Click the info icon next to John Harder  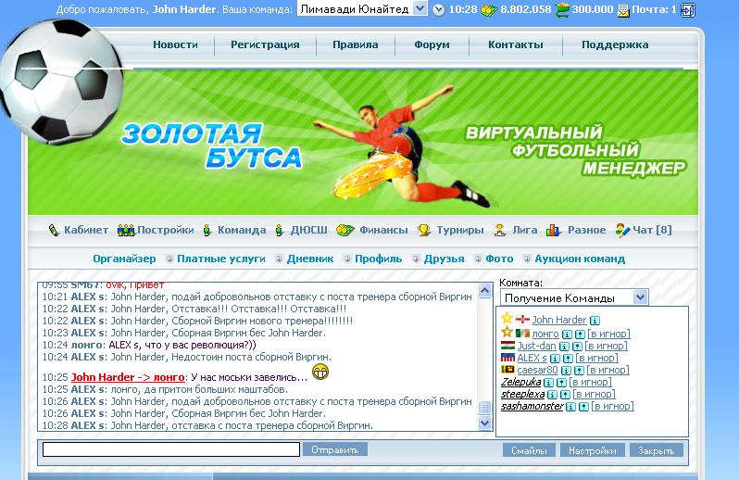pos(595,320)
